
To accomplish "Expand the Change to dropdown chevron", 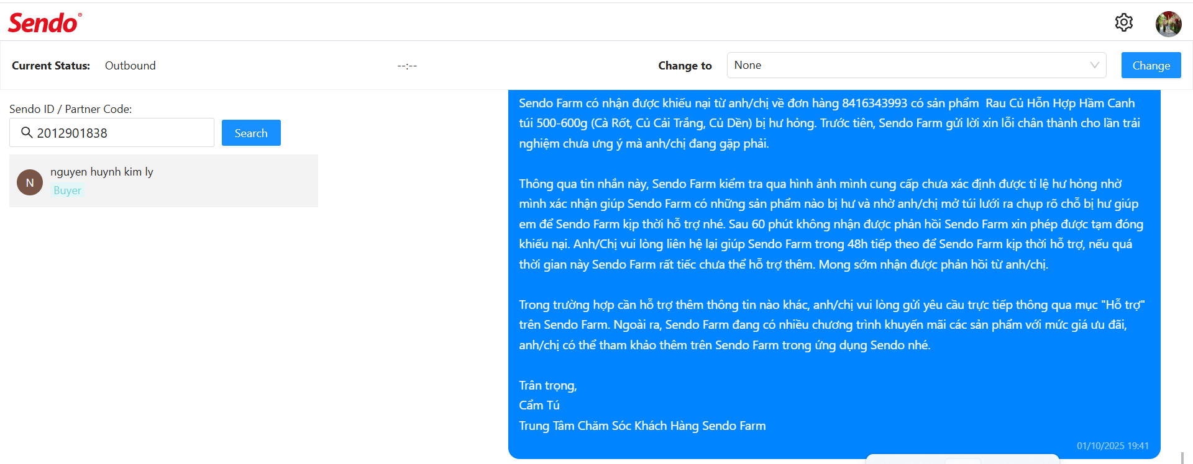I will tap(1094, 65).
